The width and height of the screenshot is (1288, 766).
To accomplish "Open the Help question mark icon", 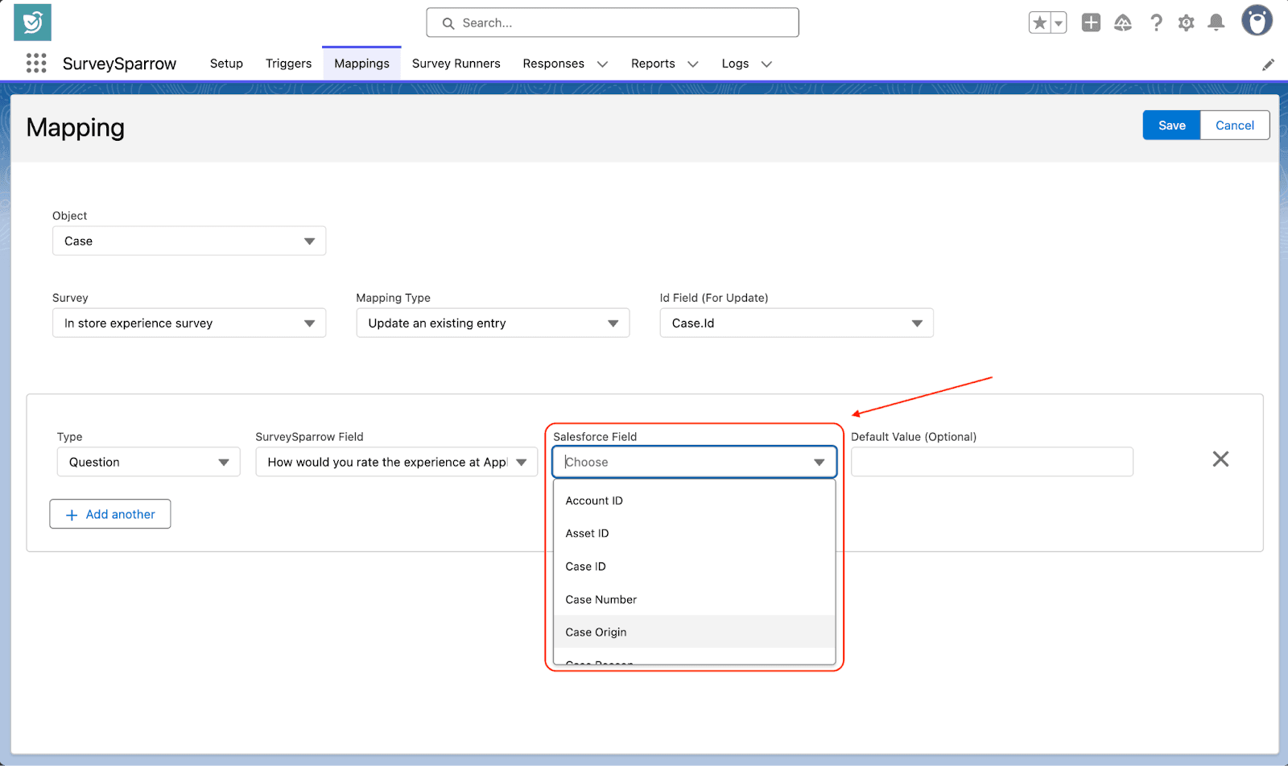I will 1156,23.
